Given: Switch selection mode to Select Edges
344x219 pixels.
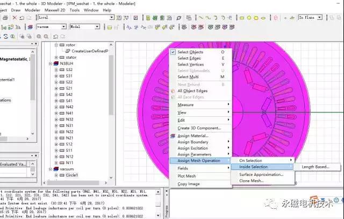Looking at the screenshot, I should (x=190, y=58).
